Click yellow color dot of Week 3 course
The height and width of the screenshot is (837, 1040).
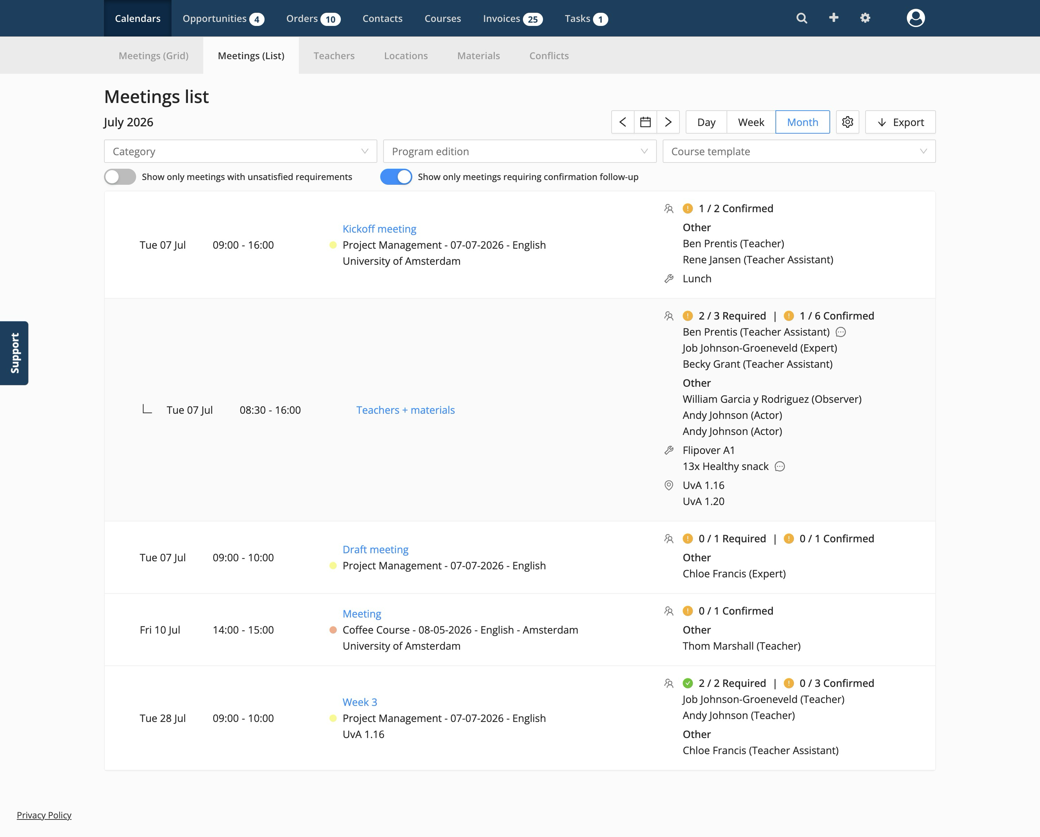tap(333, 718)
